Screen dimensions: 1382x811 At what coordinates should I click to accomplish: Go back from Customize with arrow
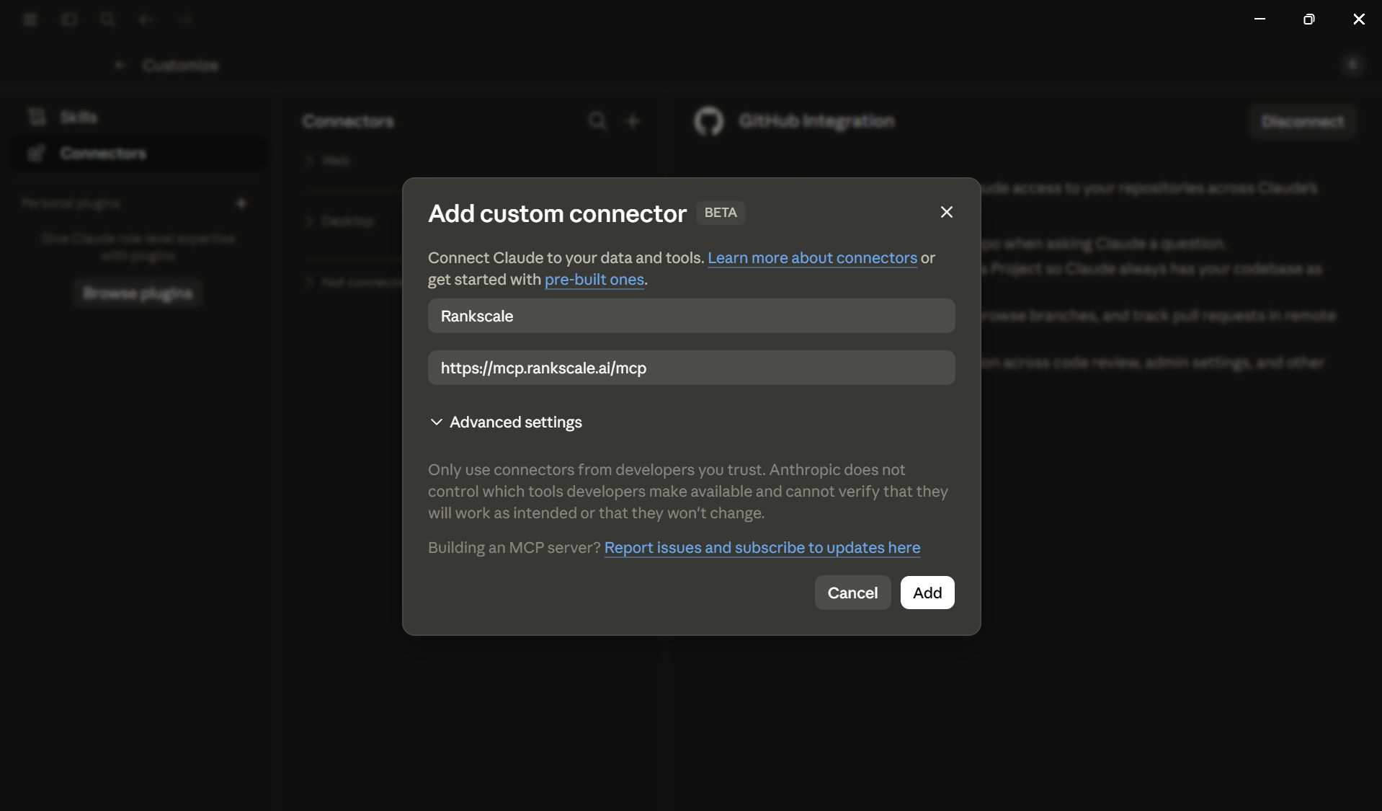point(120,65)
